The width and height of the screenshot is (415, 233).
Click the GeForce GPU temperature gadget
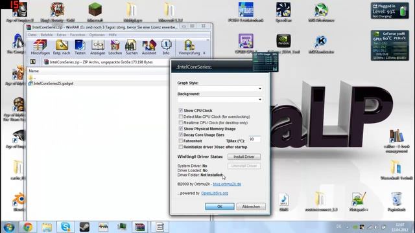point(390,45)
